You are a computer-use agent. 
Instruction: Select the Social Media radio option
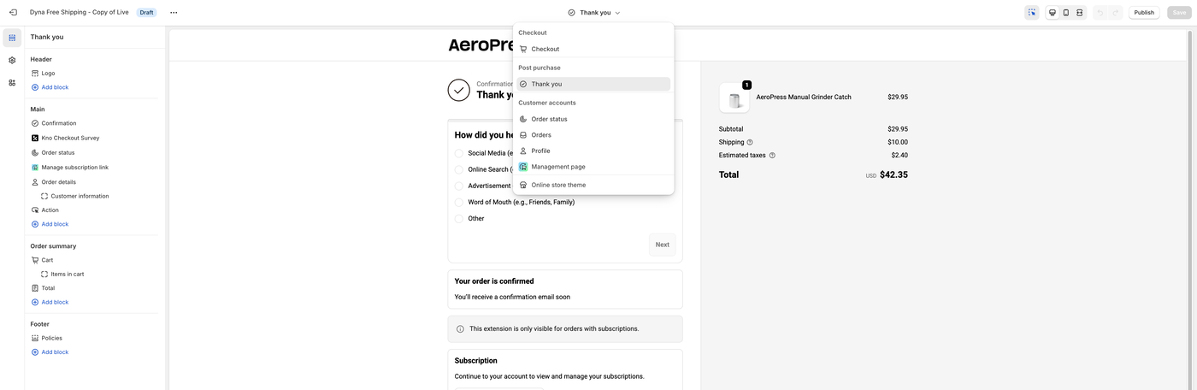pyautogui.click(x=459, y=153)
